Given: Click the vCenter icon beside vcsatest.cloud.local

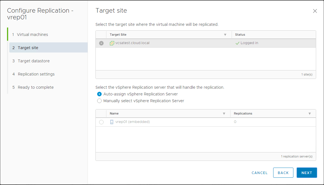Looking at the screenshot, I should click(112, 43).
